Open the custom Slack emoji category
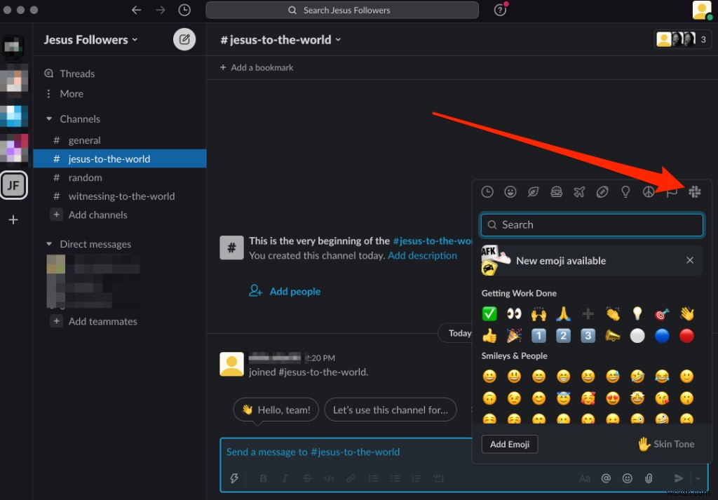The width and height of the screenshot is (718, 500). click(x=694, y=191)
